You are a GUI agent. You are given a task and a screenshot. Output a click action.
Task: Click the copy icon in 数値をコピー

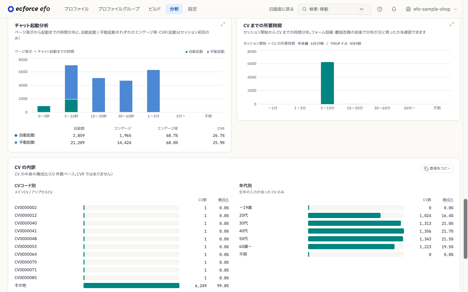point(426,169)
